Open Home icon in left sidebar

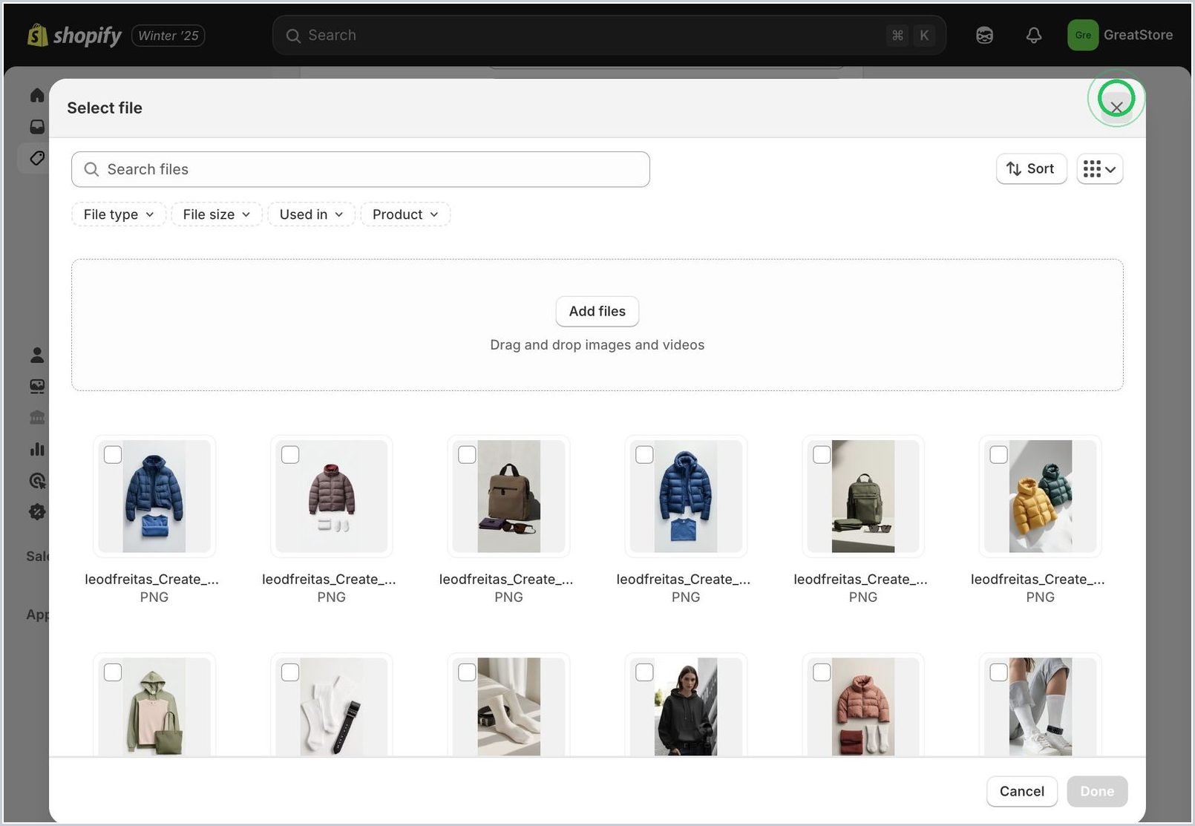37,95
